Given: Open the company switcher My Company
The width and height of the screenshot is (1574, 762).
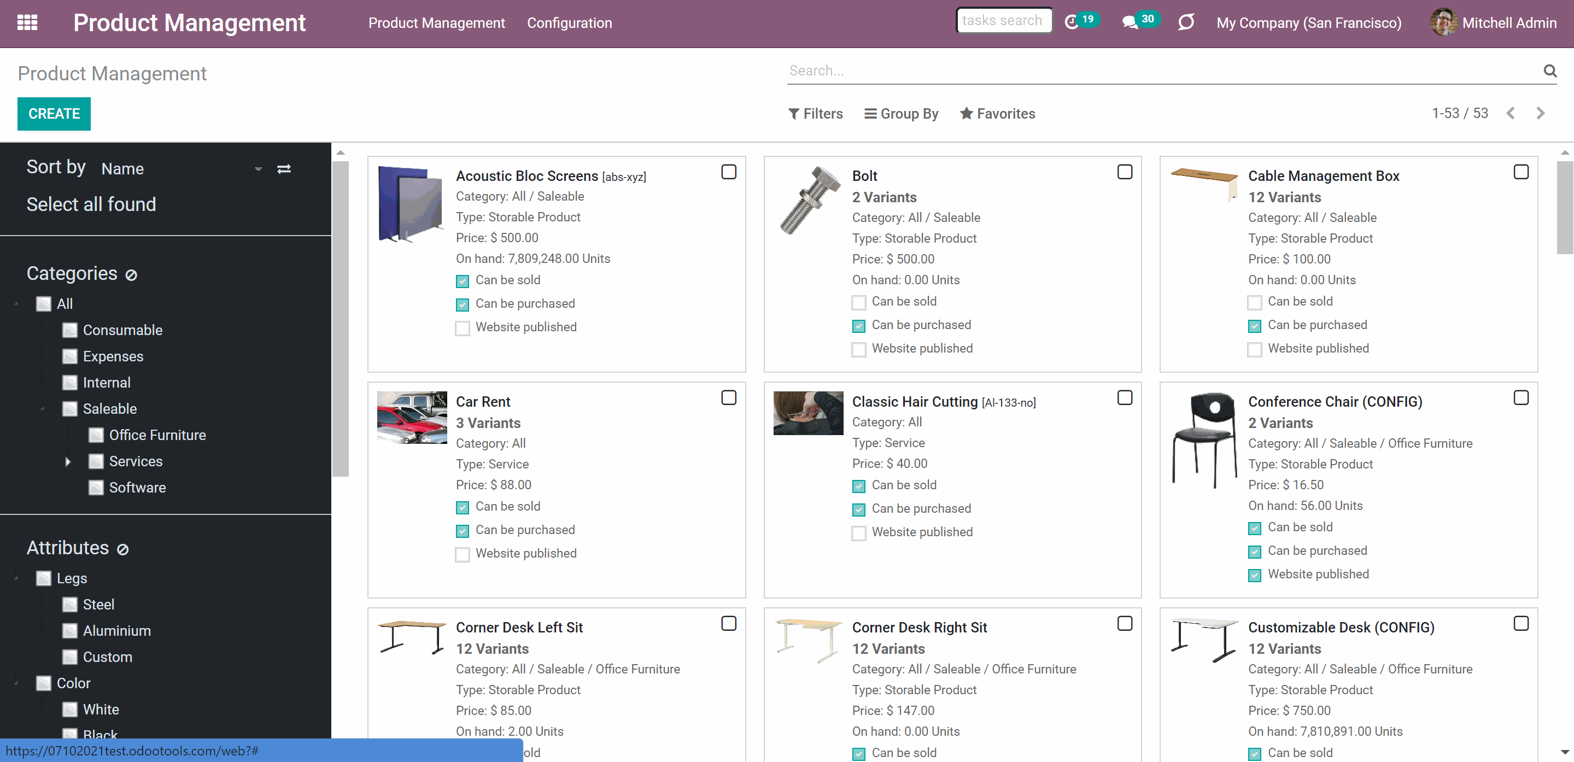Looking at the screenshot, I should 1309,23.
